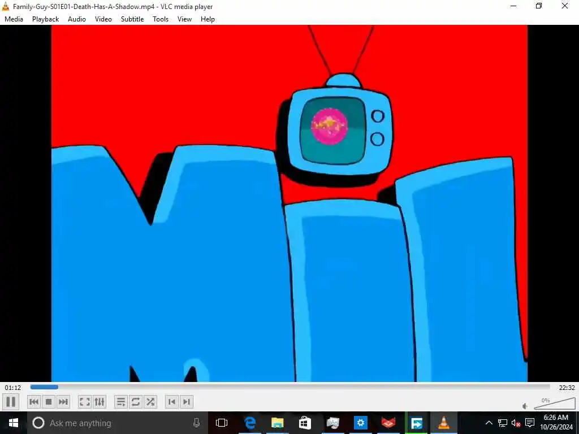Open the Tools menu

(x=161, y=19)
